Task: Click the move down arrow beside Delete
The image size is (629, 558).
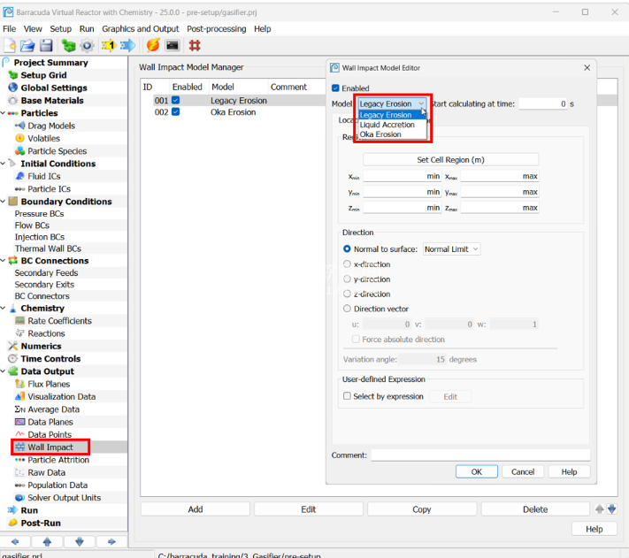Action: (612, 509)
